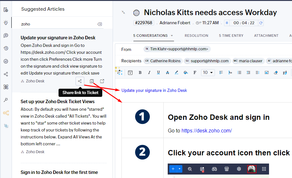Image resolution: width=292 pixels, height=178 pixels.
Task: Open the text direction Aa tool
Action: 230,73
